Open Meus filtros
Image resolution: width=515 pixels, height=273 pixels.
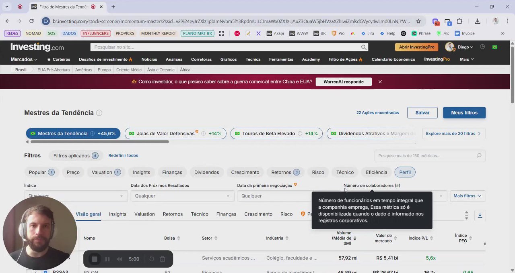point(464,113)
